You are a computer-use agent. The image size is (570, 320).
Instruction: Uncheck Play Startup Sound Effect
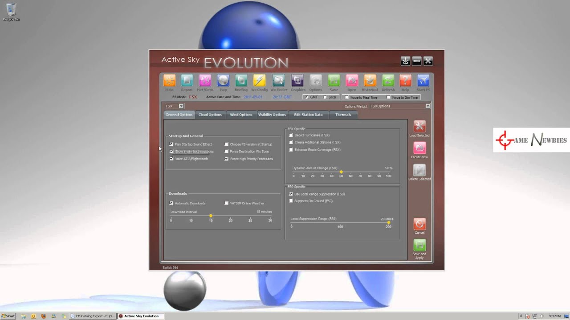[x=171, y=144]
